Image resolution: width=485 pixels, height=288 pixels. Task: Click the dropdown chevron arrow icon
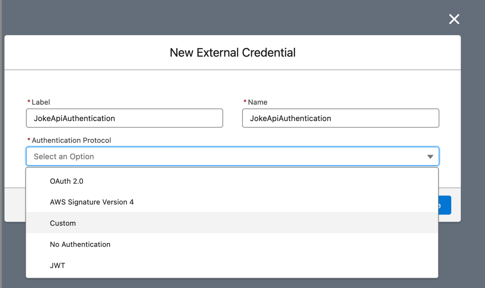[430, 156]
